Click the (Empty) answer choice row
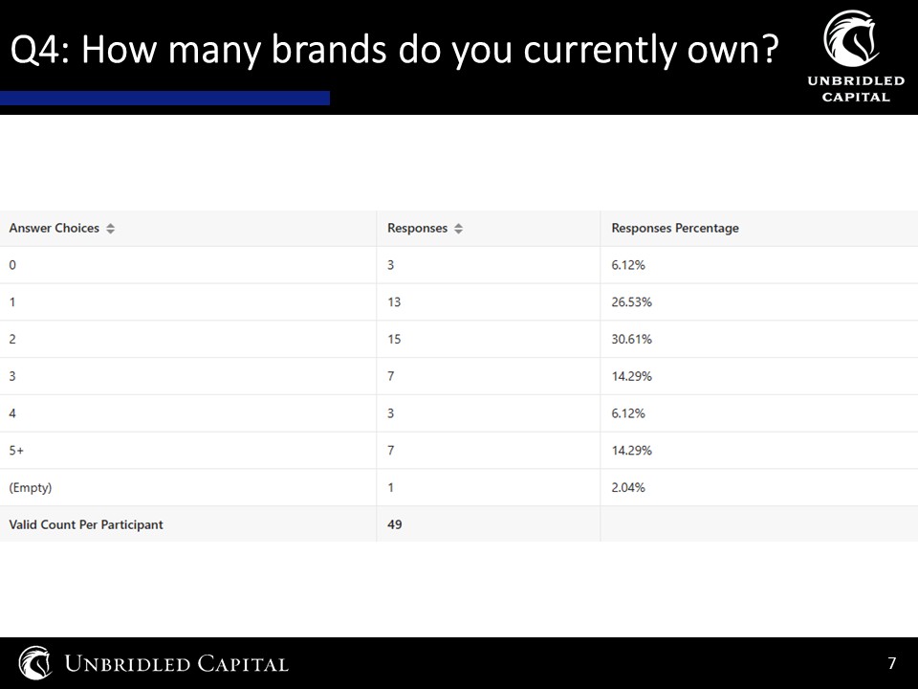This screenshot has width=918, height=689. pyautogui.click(x=459, y=487)
